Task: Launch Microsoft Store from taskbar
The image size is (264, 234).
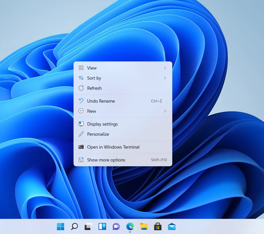Action: 158,226
